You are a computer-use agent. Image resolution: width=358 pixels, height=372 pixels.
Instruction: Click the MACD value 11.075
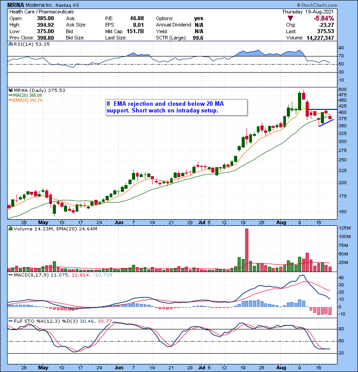coord(59,275)
